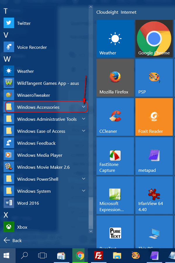Open the Mozilla Firefox tile
Screen dimensions: 175x263
115,78
